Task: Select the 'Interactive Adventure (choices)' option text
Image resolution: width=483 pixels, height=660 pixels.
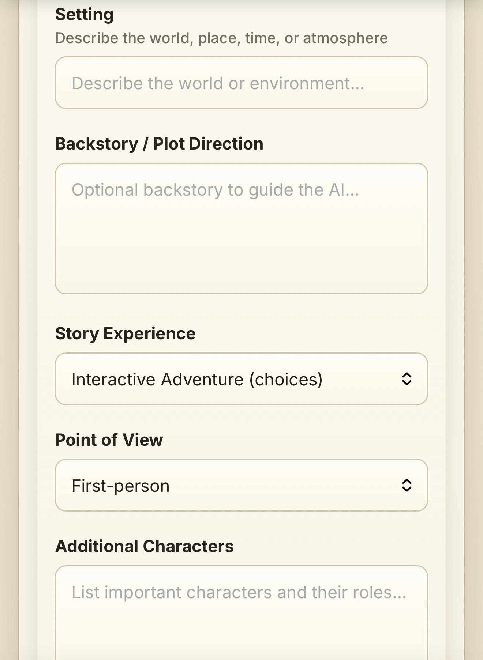Action: pyautogui.click(x=197, y=379)
